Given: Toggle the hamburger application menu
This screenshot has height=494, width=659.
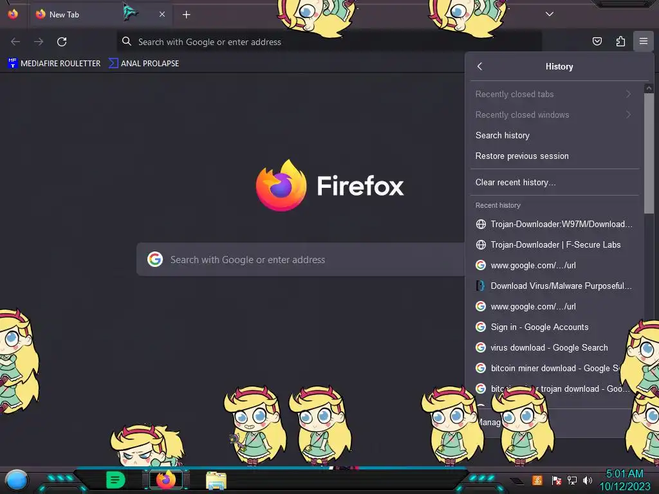Looking at the screenshot, I should click(644, 41).
